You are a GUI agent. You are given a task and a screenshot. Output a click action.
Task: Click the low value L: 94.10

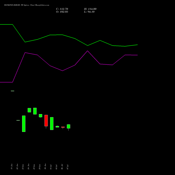coord(89,12)
